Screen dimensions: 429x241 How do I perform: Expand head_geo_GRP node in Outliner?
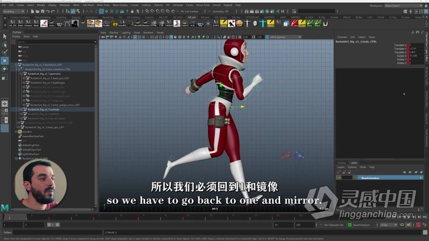point(24,78)
